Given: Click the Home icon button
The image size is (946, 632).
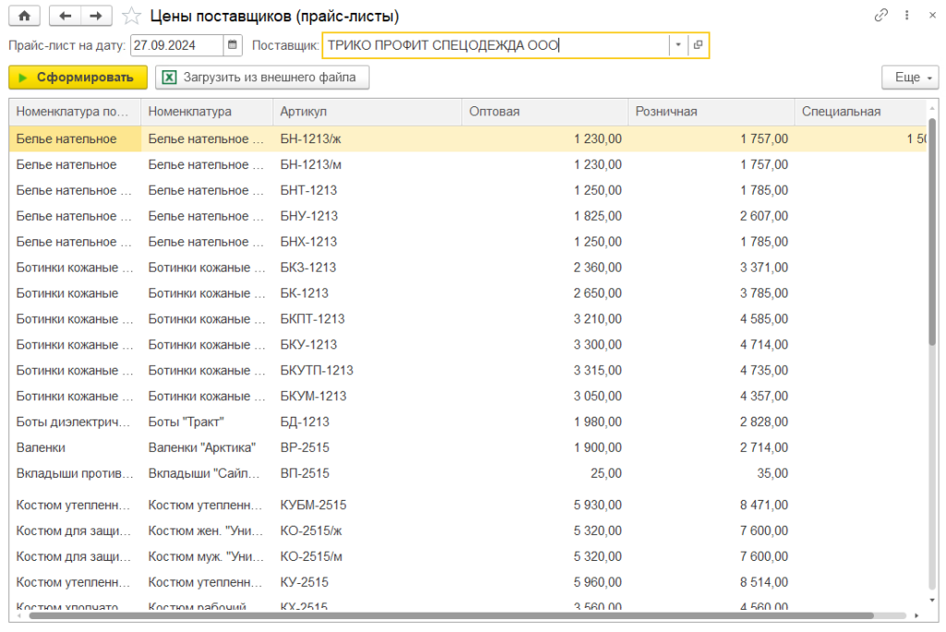Looking at the screenshot, I should coord(24,16).
